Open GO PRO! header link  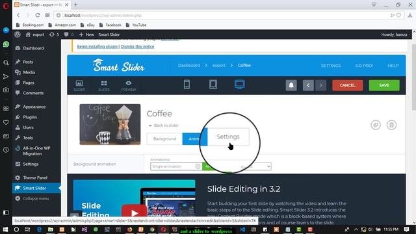point(364,66)
